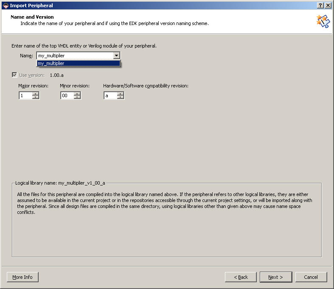334x289 pixels.
Task: Increase the Major revision with up arrow
Action: 36,94
